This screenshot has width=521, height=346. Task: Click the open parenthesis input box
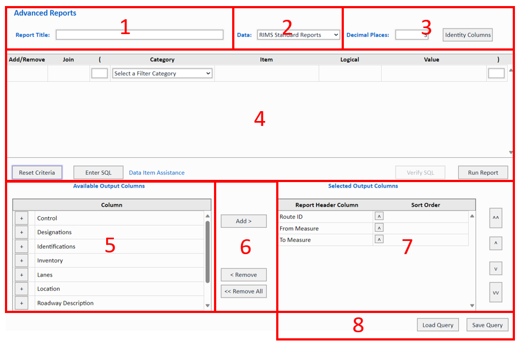pyautogui.click(x=100, y=73)
